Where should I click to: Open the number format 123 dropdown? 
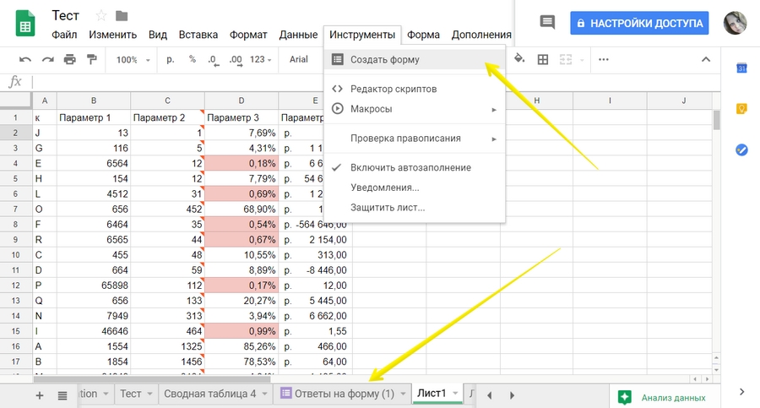click(x=263, y=60)
